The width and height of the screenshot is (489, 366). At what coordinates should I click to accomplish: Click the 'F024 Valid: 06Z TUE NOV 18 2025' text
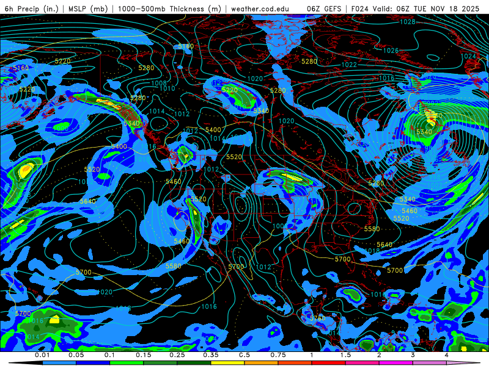pyautogui.click(x=415, y=9)
